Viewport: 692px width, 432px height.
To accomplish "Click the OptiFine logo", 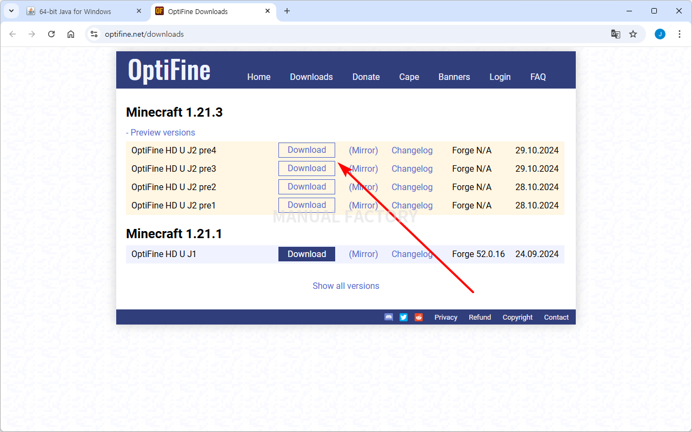I will (169, 70).
